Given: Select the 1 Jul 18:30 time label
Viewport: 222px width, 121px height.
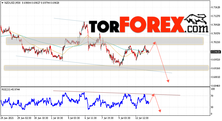Looking at the screenshot, I should 57,118.
